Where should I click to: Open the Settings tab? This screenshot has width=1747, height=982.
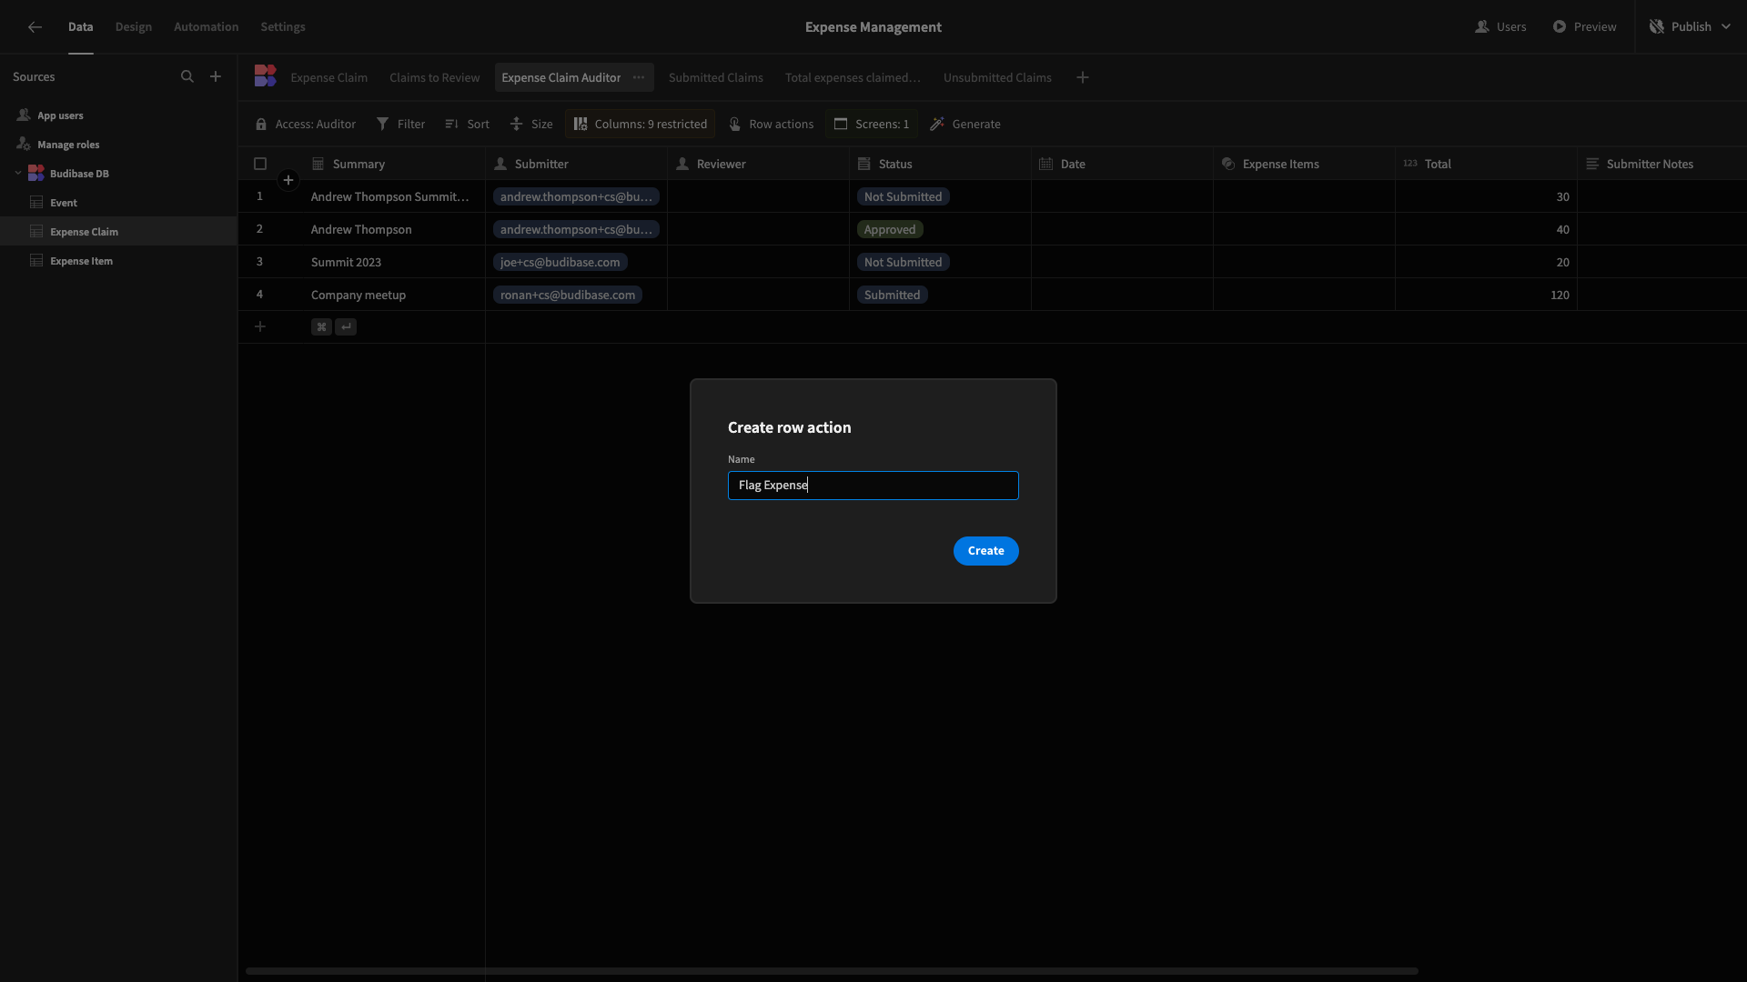pos(283,27)
